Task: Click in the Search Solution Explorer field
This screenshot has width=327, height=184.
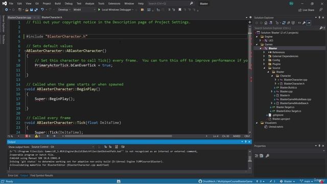Action: point(287,28)
